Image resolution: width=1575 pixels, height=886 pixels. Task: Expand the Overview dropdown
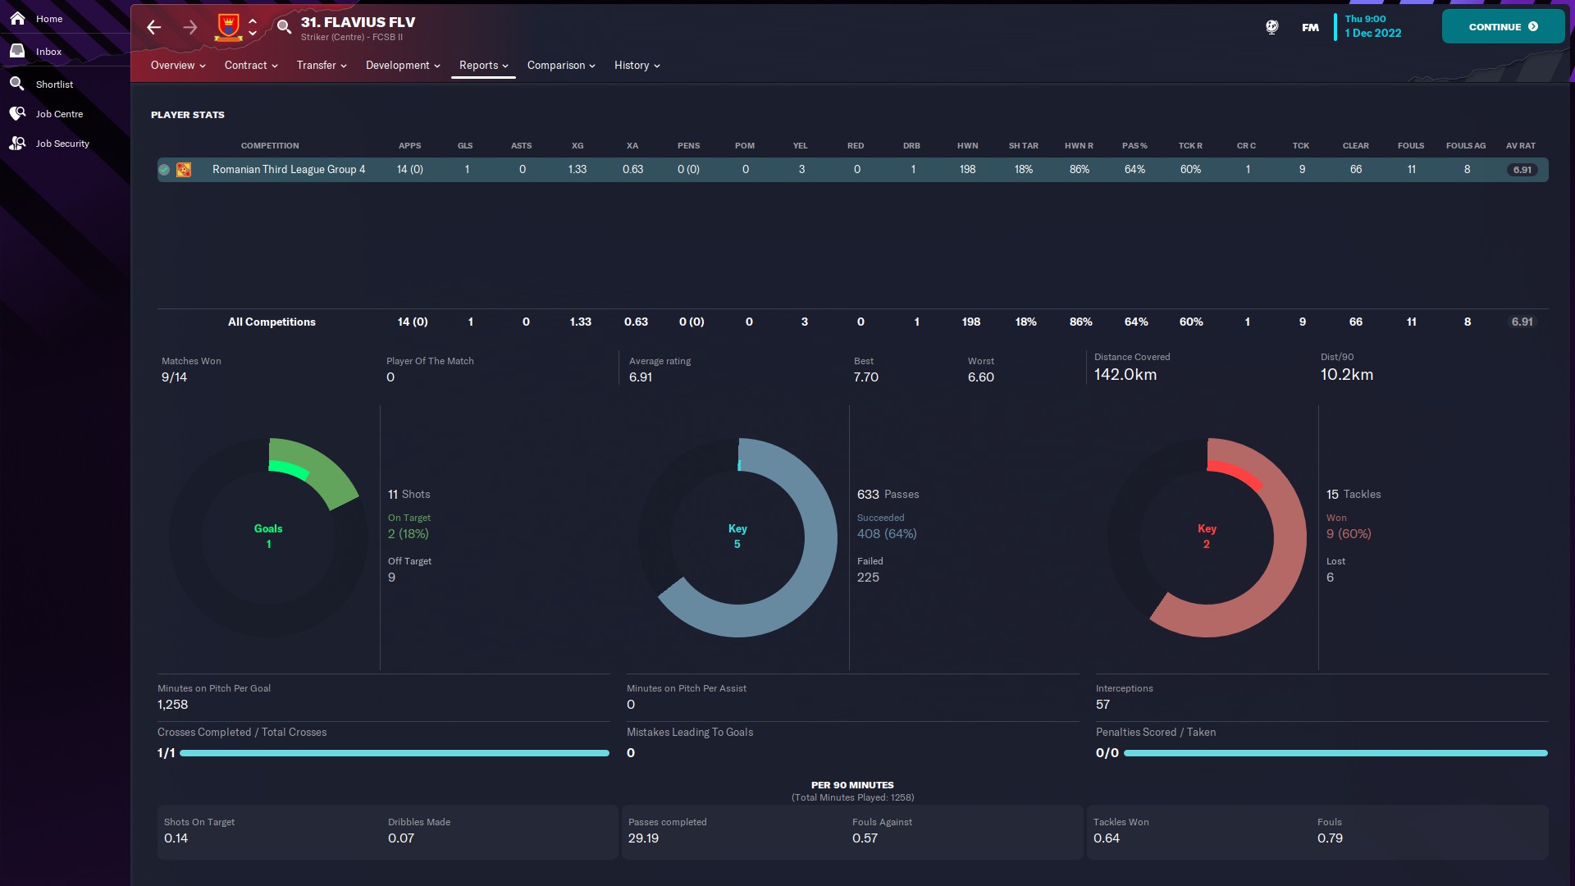177,66
